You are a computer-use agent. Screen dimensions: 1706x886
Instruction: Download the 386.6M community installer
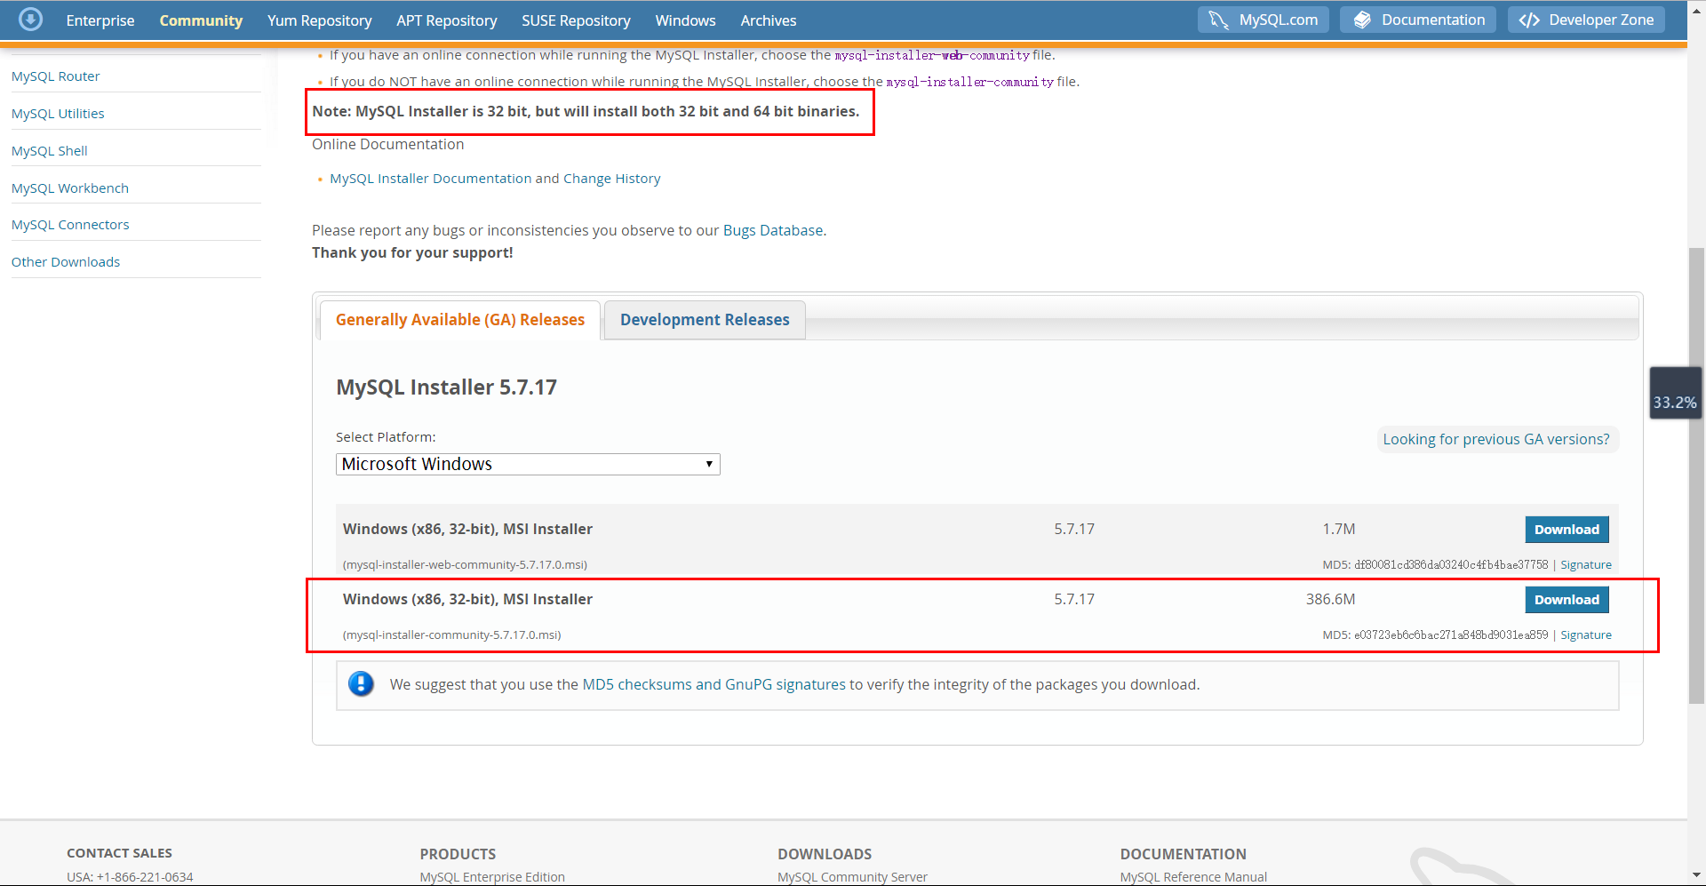(x=1566, y=600)
